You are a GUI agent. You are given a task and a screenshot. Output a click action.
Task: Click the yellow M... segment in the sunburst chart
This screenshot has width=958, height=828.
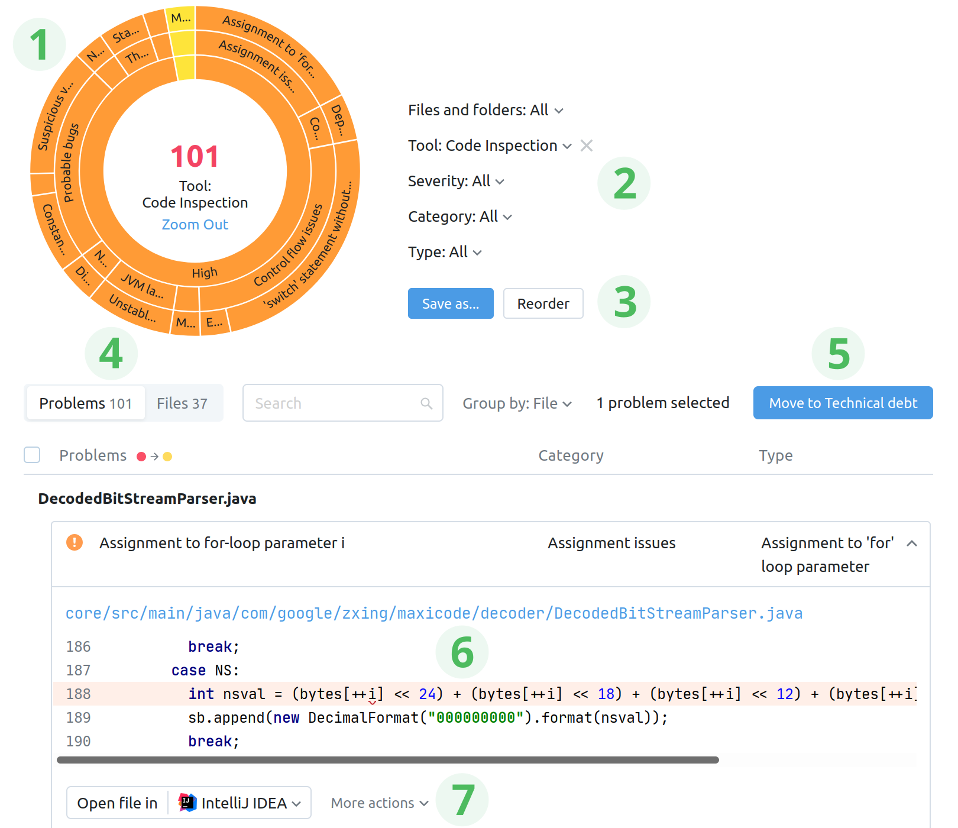click(x=181, y=18)
